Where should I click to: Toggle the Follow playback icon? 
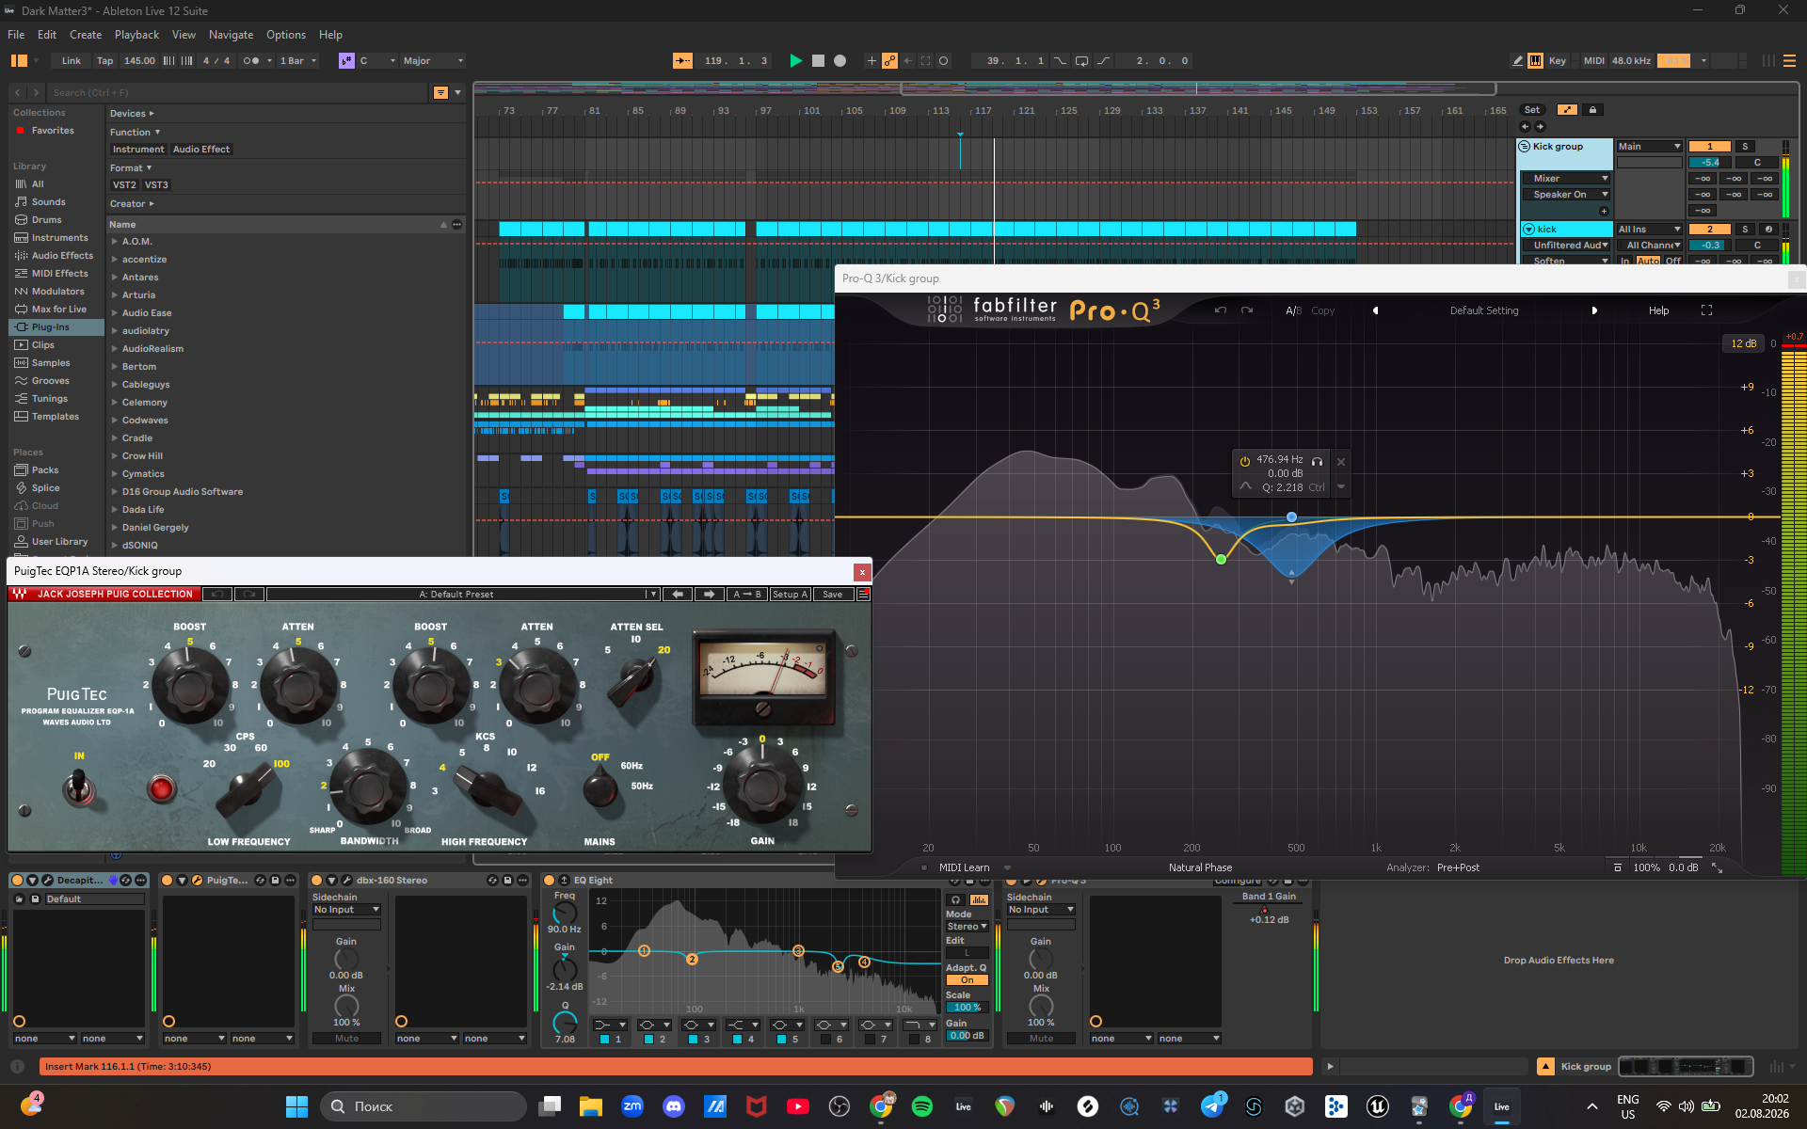682,61
